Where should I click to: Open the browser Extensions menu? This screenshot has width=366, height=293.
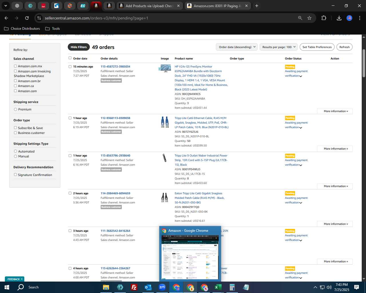[324, 18]
